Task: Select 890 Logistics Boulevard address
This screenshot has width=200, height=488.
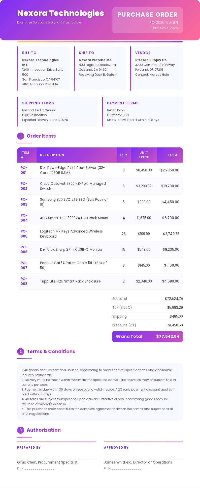Action: 97,65
